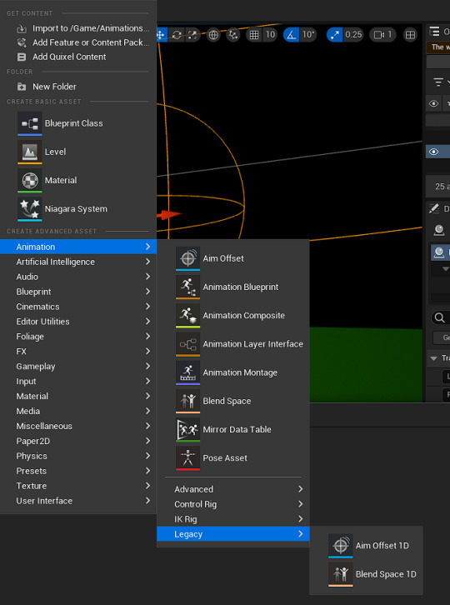The image size is (450, 605).
Task: Expand the Control Rig submenu
Action: pos(233,504)
